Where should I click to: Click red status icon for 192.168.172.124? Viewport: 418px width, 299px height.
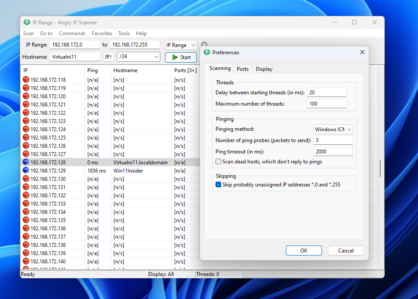coord(26,129)
